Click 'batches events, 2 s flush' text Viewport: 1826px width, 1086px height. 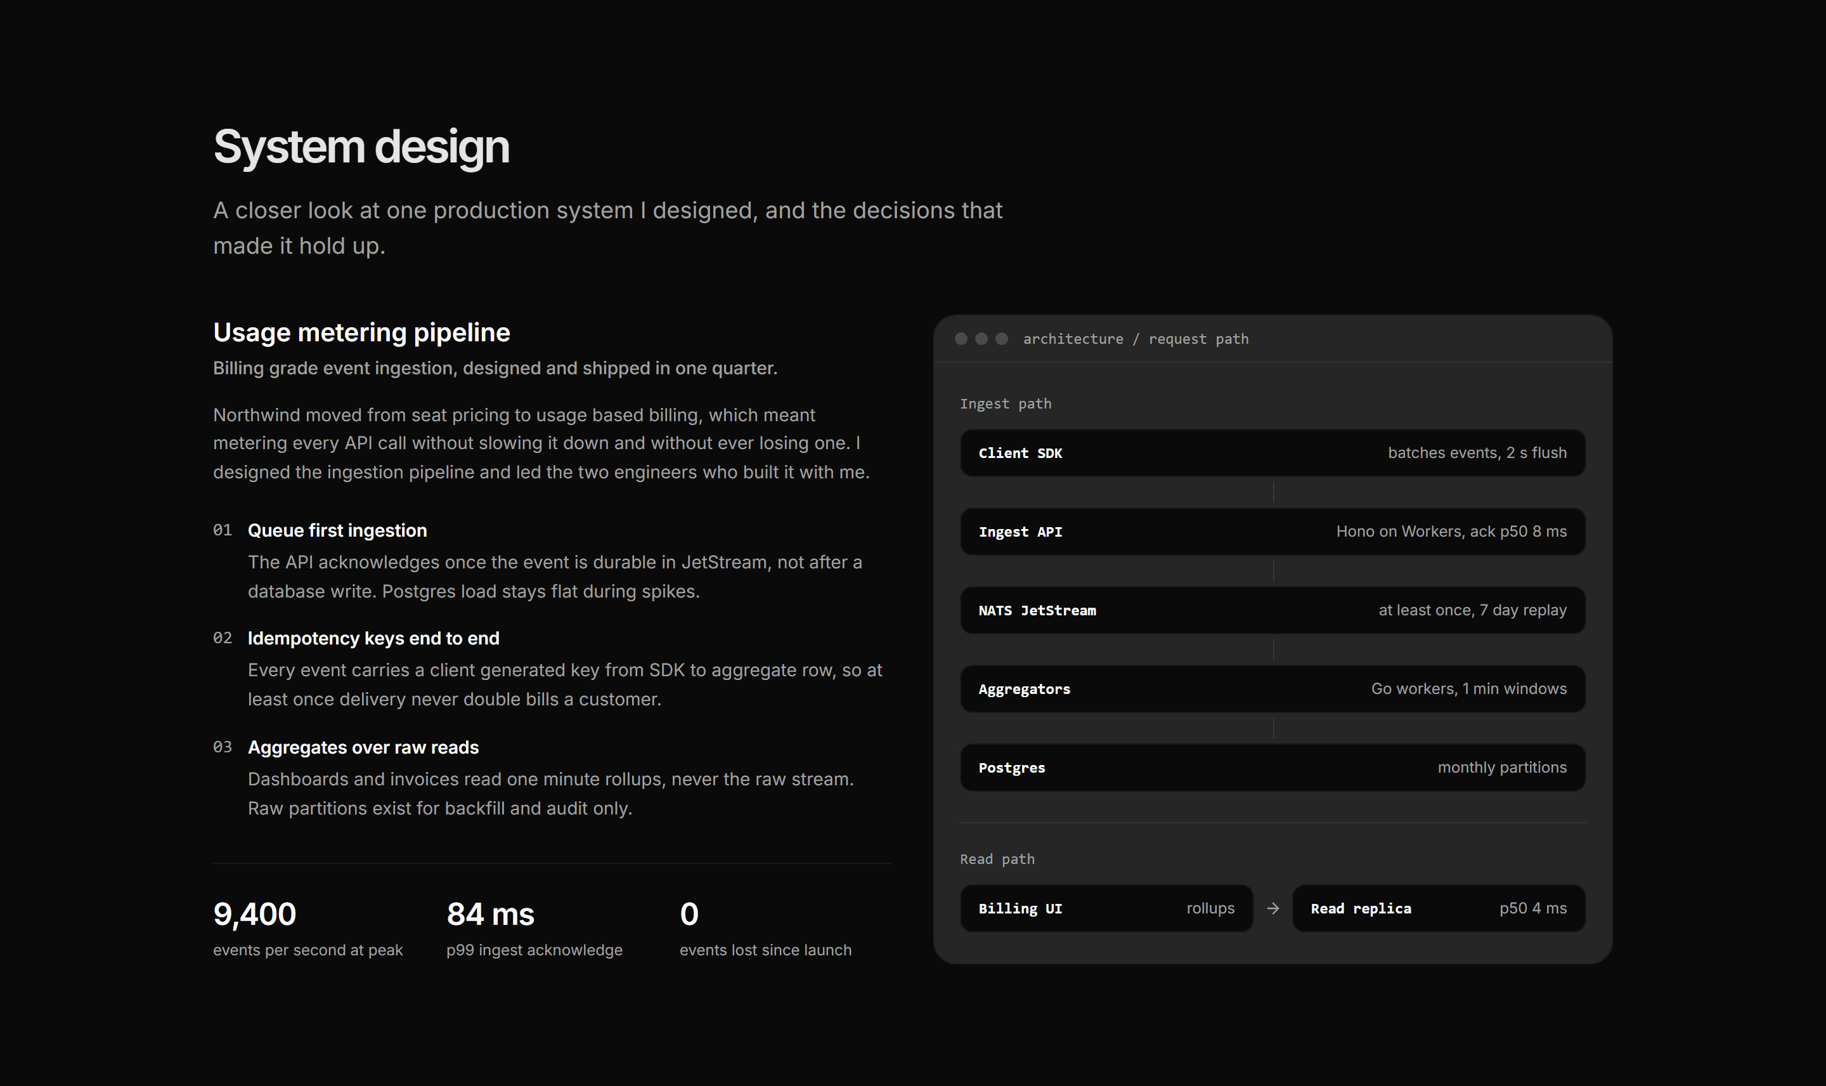pyautogui.click(x=1477, y=453)
